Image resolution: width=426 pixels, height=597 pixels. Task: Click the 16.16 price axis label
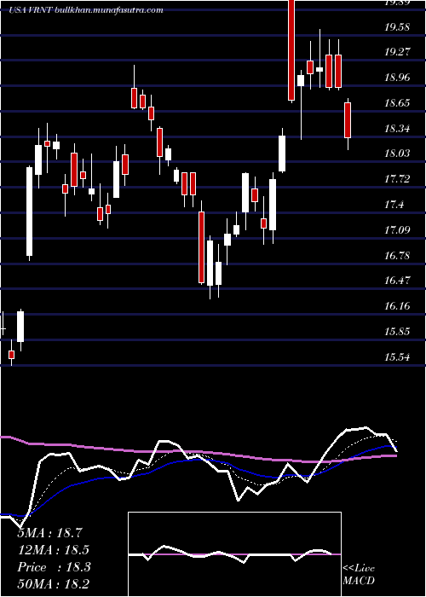click(397, 306)
